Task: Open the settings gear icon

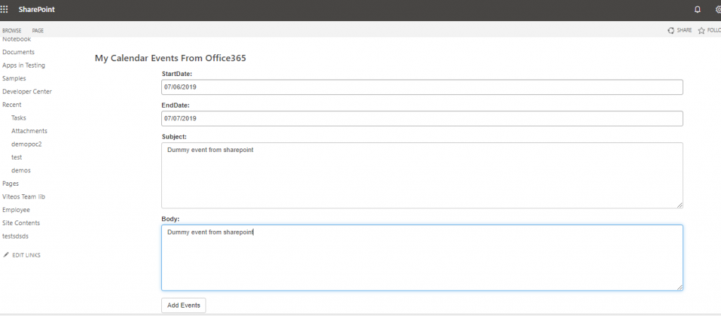Action: (718, 9)
